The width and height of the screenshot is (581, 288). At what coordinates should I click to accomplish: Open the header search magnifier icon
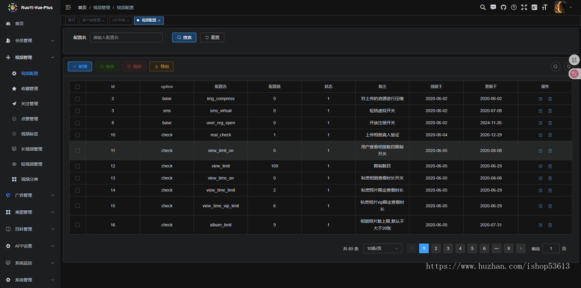pos(483,7)
